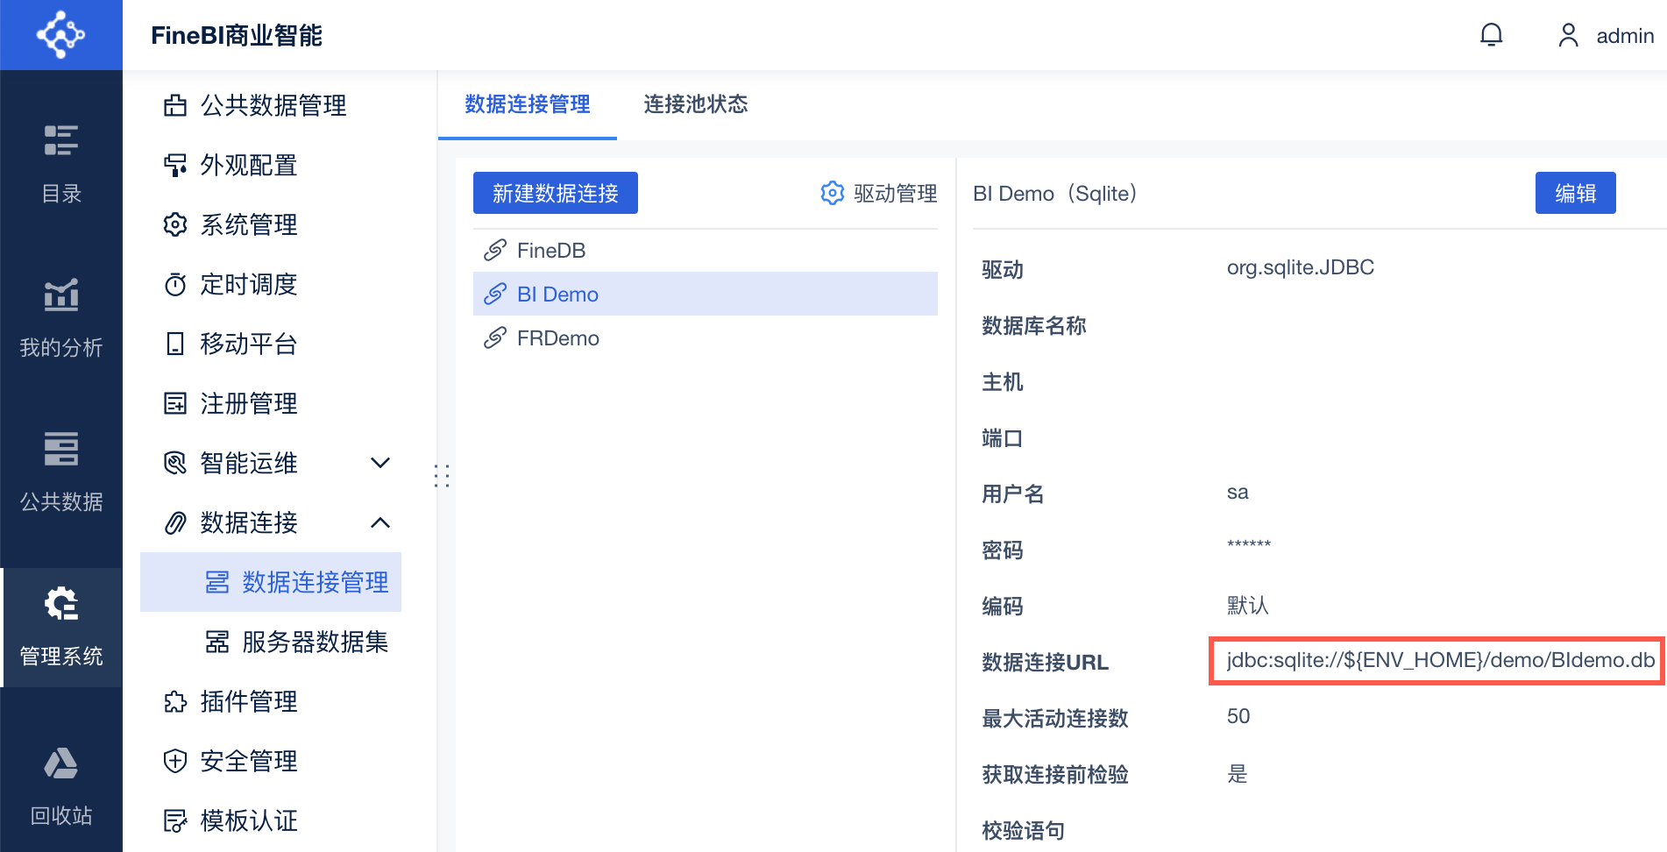Collapse the 数据连接 menu chevron
Screen dimensions: 1667x852
pos(380,522)
